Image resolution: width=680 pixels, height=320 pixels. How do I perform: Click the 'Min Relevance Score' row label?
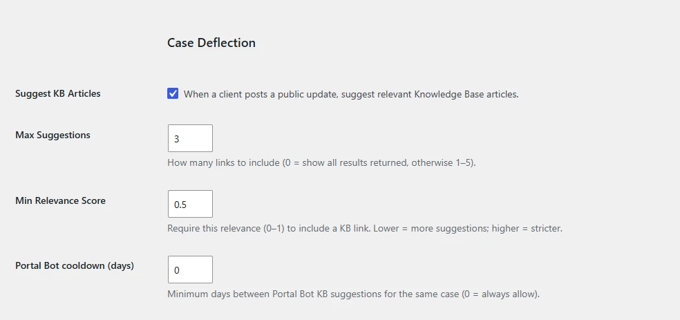point(60,200)
